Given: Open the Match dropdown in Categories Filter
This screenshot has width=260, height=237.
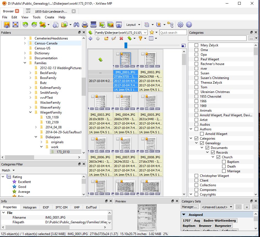Looking at the screenshot, I should pos(8,170).
